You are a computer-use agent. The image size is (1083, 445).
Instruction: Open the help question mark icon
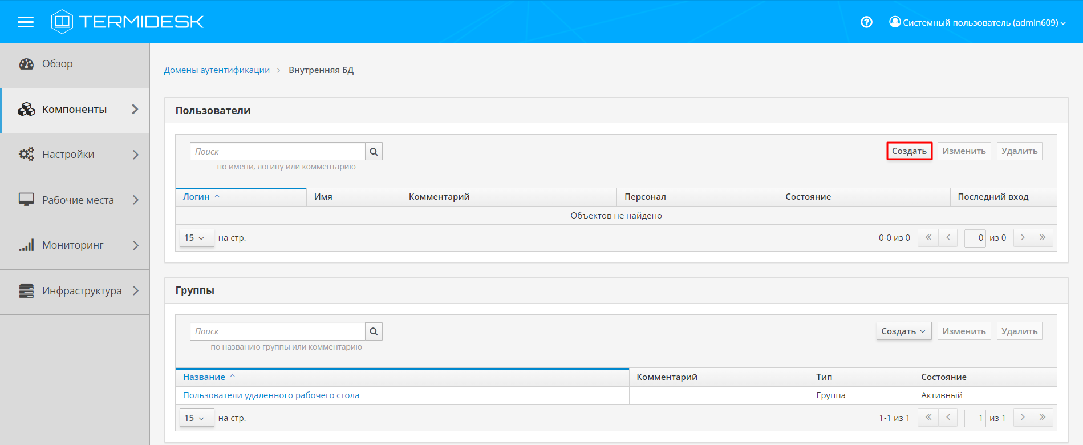click(x=866, y=22)
